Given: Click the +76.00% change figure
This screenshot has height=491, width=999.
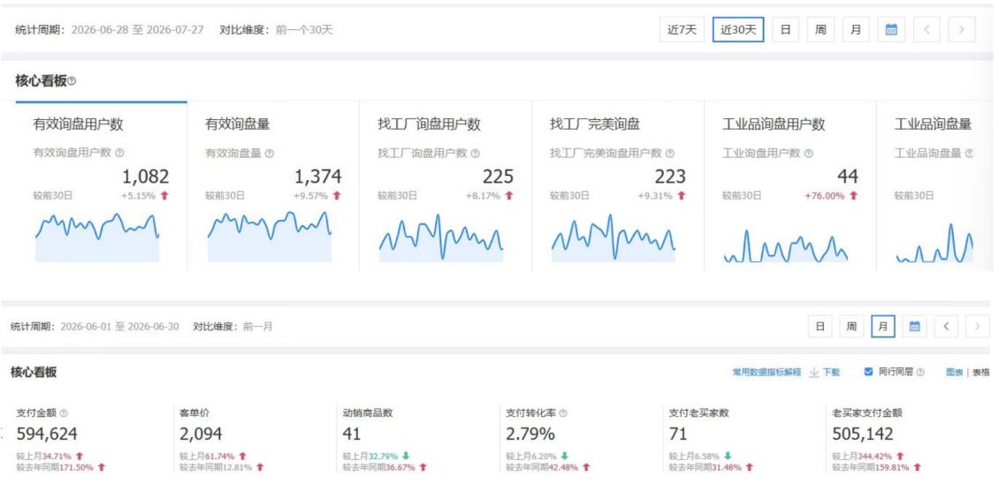Looking at the screenshot, I should (823, 196).
